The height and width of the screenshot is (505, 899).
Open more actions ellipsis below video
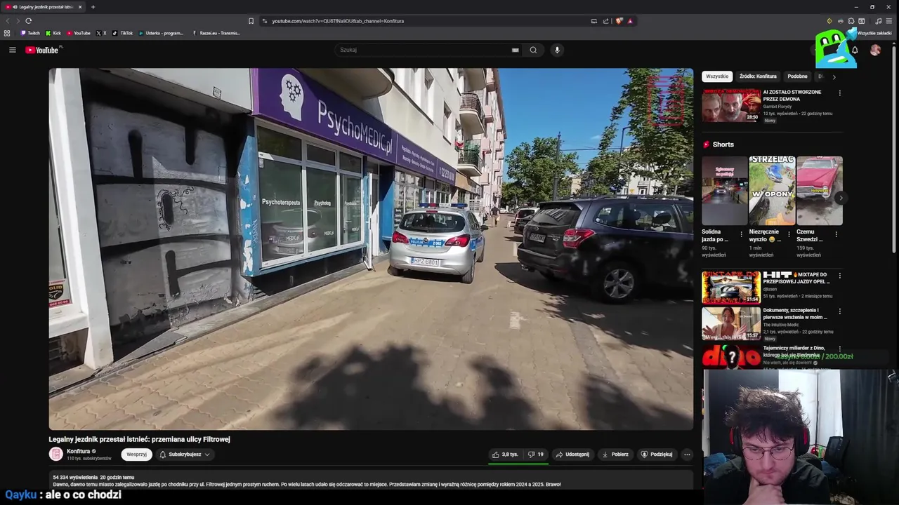coord(687,454)
